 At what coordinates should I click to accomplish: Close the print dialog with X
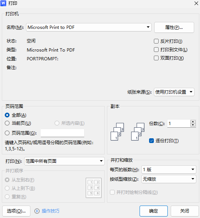tap(196, 3)
